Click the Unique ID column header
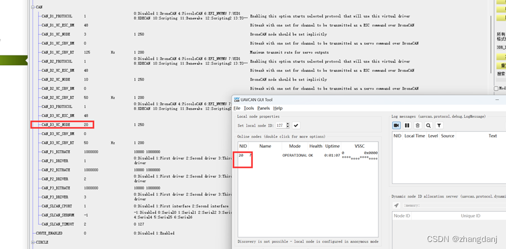 [470, 216]
